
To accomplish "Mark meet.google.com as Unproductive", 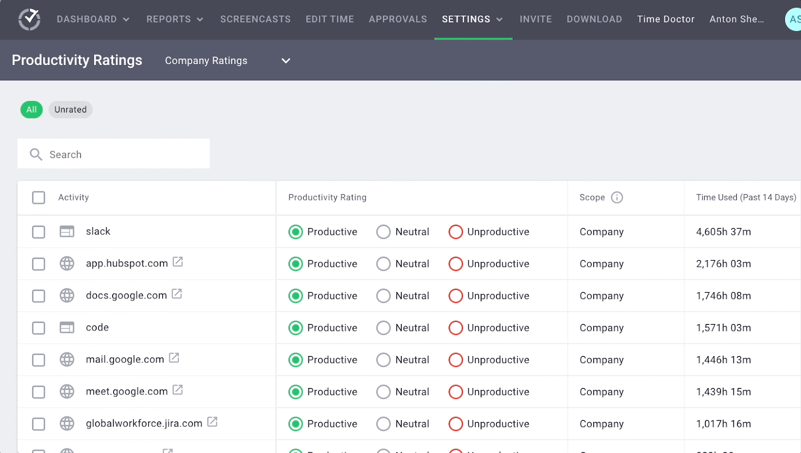I will 456,392.
